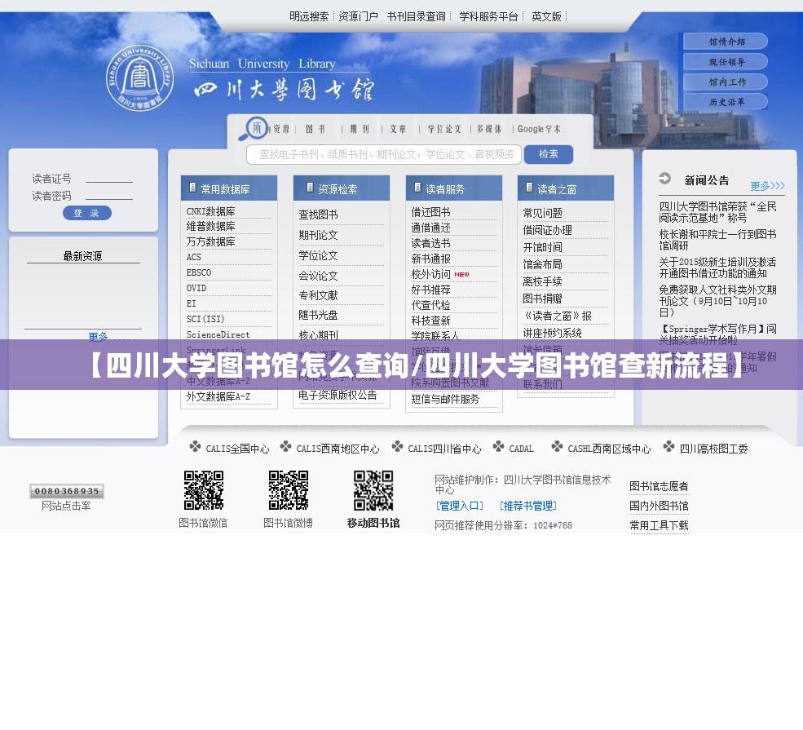803x730 pixels.
Task: Focus the 读者证号 input field
Action: click(109, 178)
